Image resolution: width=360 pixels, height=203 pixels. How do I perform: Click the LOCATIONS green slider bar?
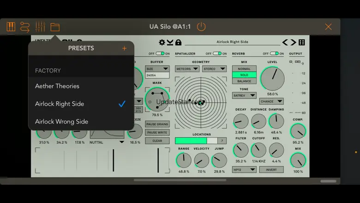[x=196, y=141]
